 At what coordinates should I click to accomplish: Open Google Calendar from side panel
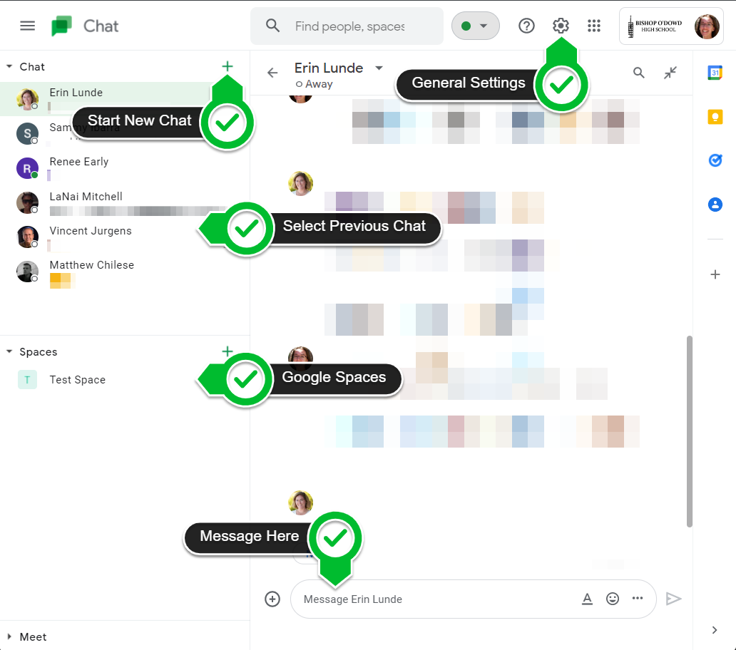pyautogui.click(x=715, y=73)
